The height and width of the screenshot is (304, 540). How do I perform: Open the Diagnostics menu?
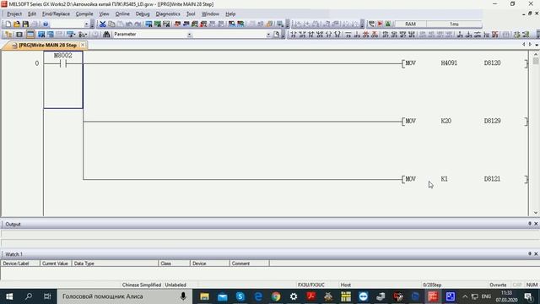(x=168, y=14)
